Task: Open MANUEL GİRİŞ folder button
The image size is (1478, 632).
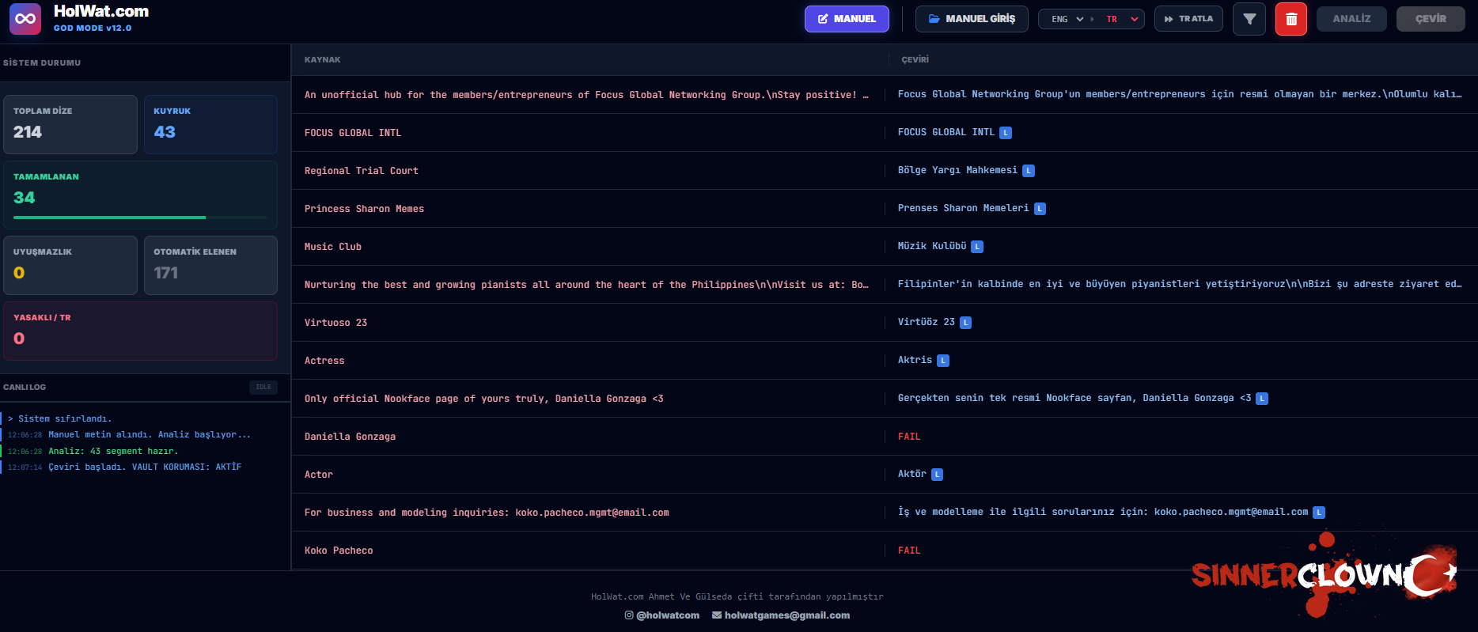Action: [x=971, y=19]
